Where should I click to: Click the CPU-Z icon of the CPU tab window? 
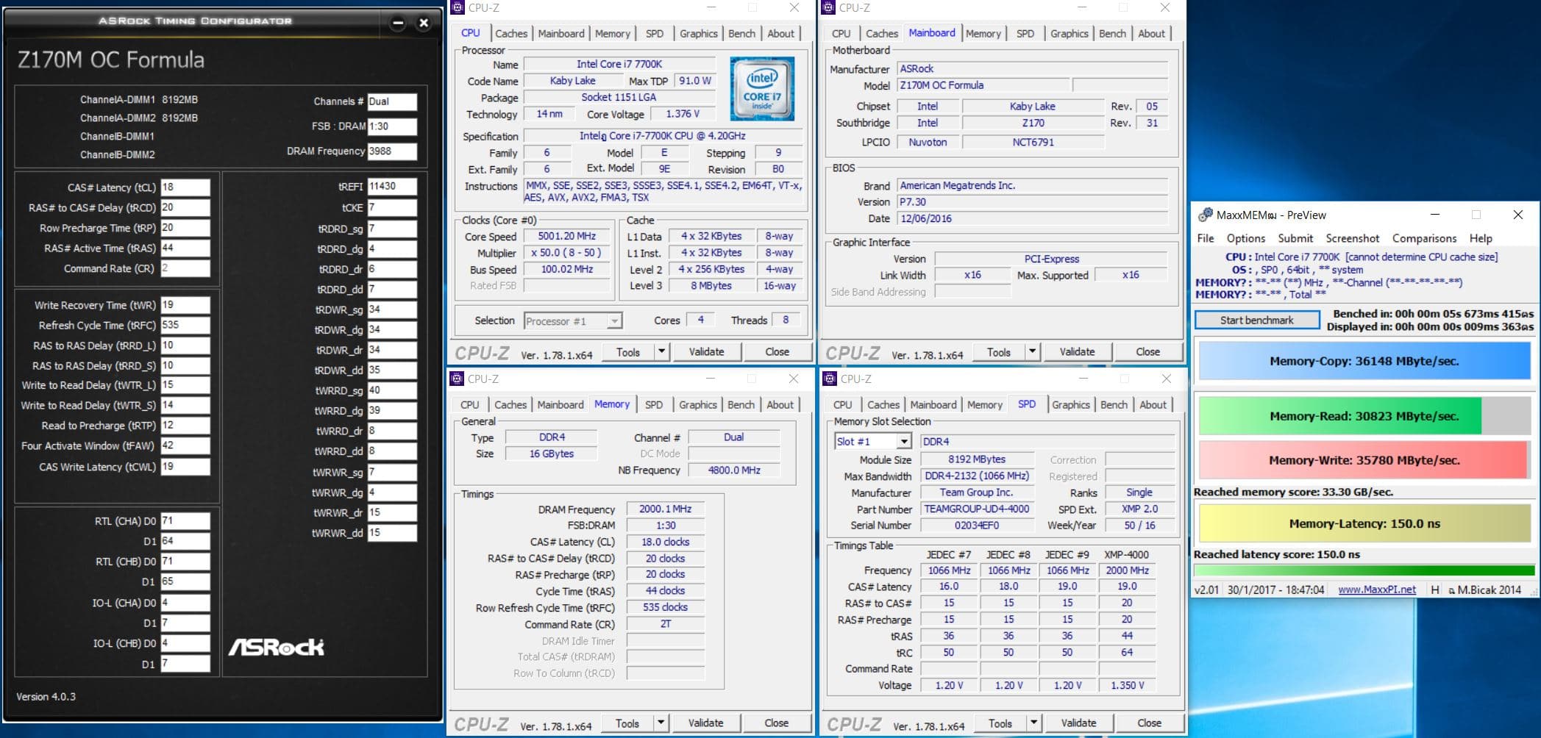click(458, 7)
